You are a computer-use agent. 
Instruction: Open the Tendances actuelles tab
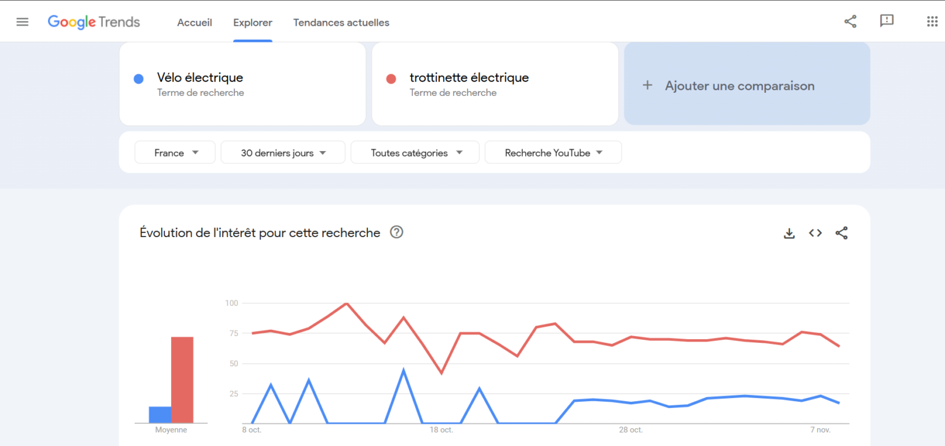click(341, 23)
